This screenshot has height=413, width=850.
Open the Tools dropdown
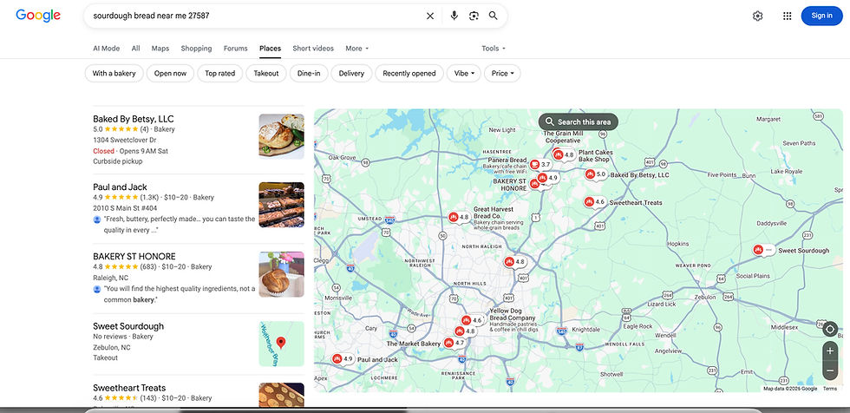494,49
